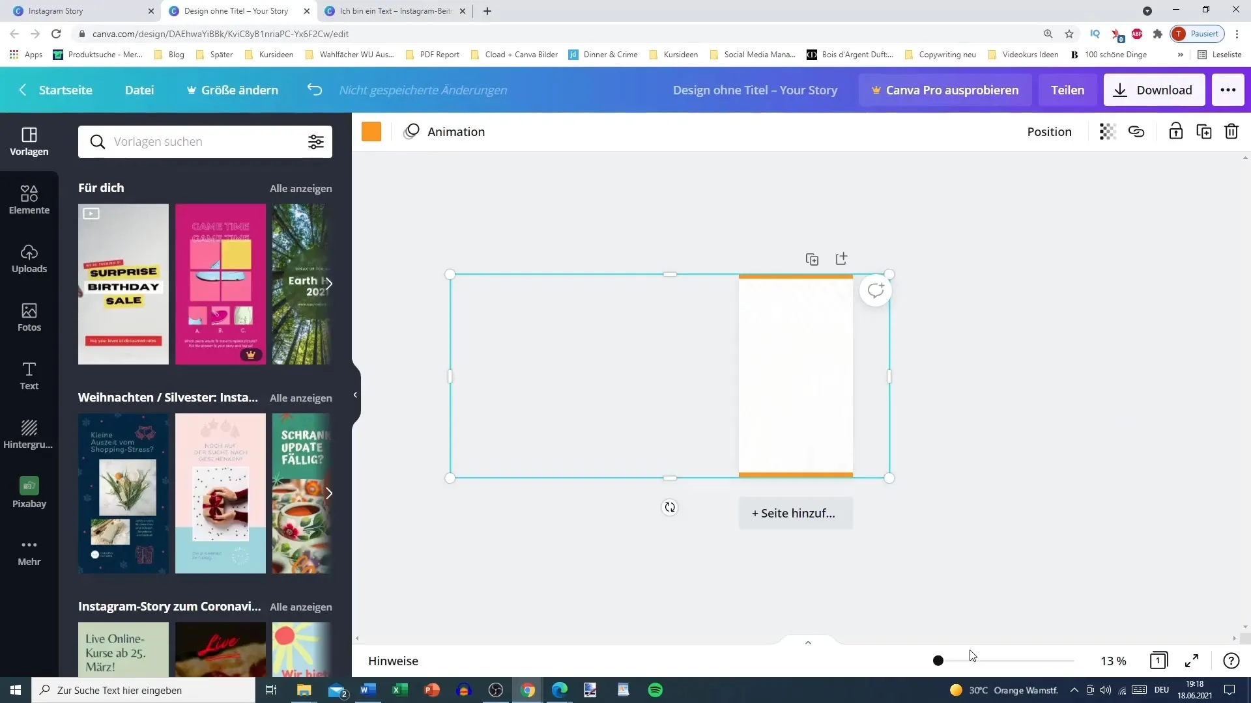Delete the selected element with trash icon
Viewport: 1251px width, 703px height.
1231,131
